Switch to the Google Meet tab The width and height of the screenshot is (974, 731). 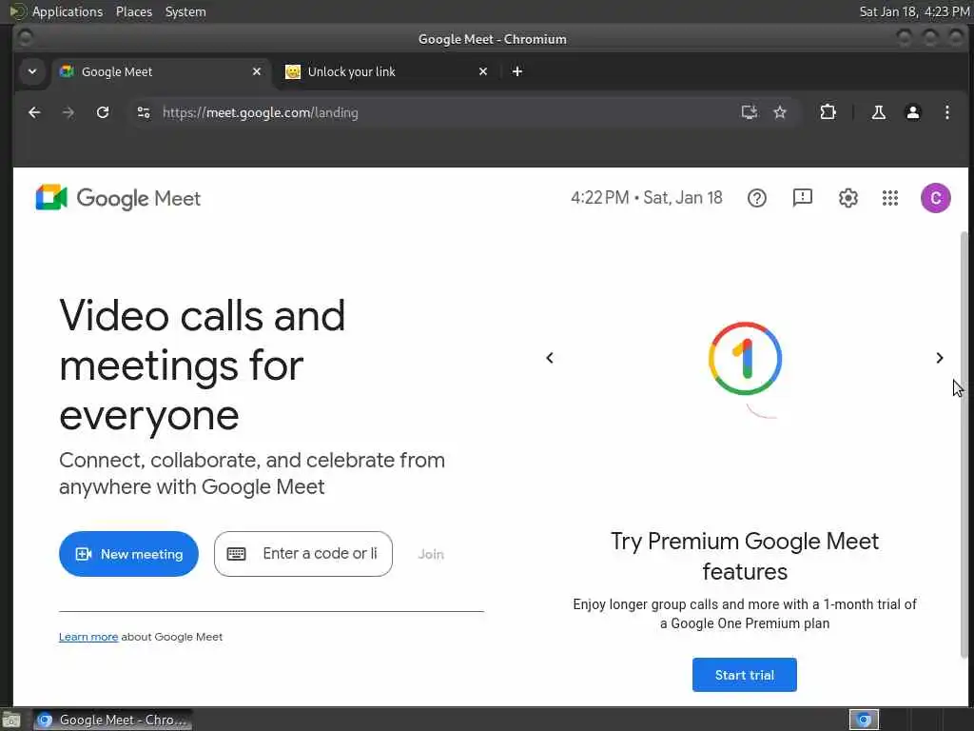tap(160, 71)
